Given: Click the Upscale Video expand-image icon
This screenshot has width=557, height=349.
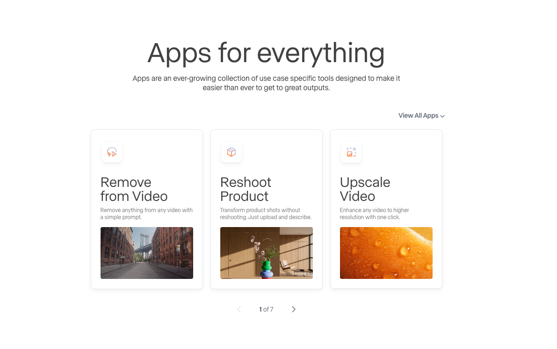Looking at the screenshot, I should tap(351, 152).
